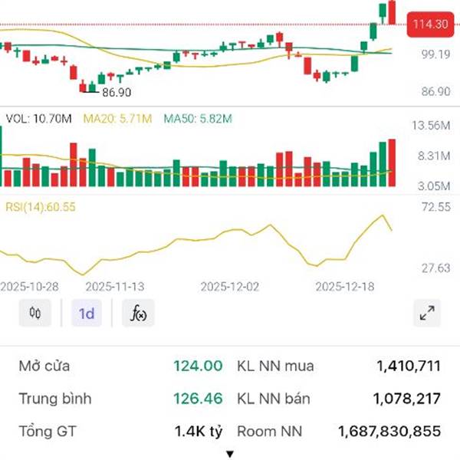This screenshot has width=460, height=460.
Task: Tap the last red volume bar
Action: pyautogui.click(x=392, y=163)
